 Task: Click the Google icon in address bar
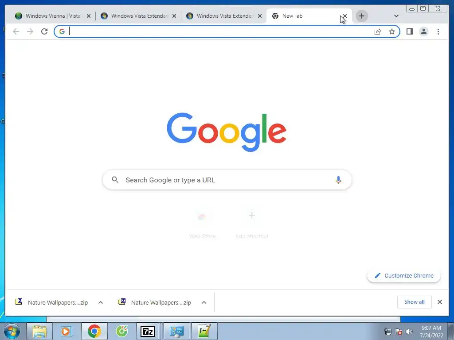pos(62,31)
